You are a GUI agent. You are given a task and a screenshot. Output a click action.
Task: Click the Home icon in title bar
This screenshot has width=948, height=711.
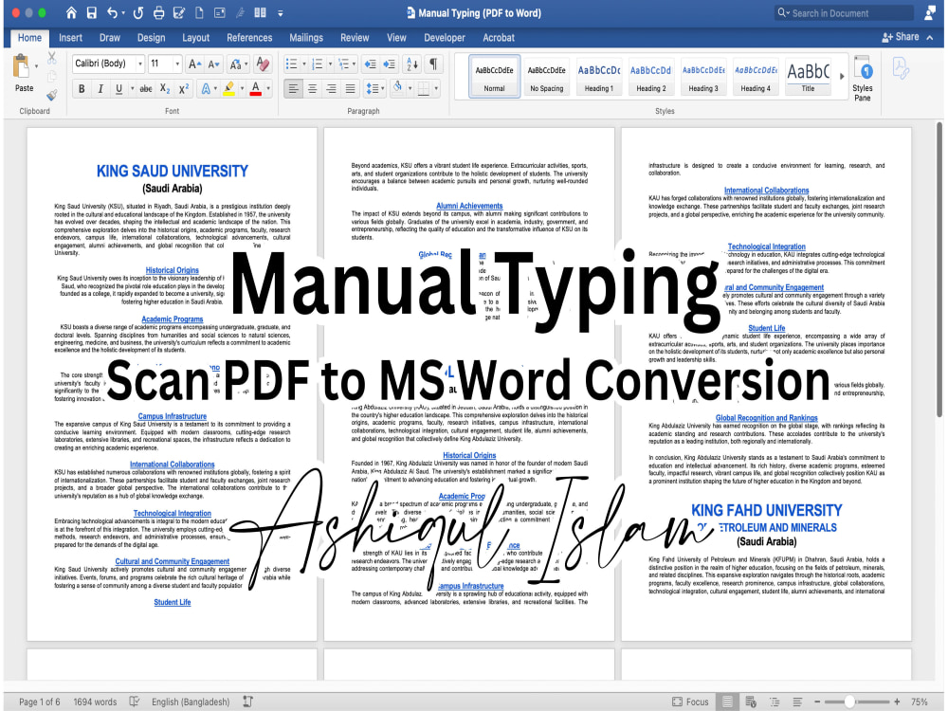[71, 12]
